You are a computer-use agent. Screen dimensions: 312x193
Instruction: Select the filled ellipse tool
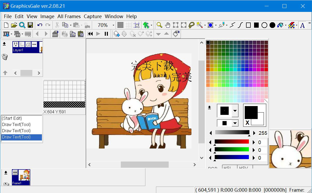272,25
